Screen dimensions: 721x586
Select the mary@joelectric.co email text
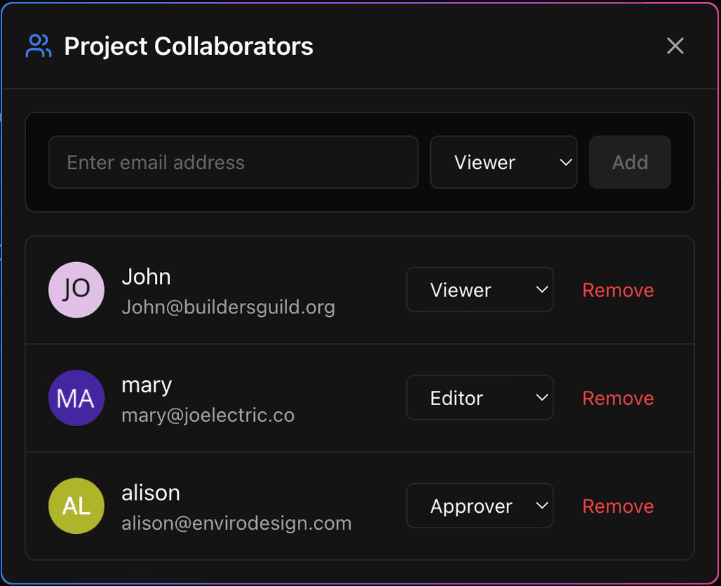(208, 416)
